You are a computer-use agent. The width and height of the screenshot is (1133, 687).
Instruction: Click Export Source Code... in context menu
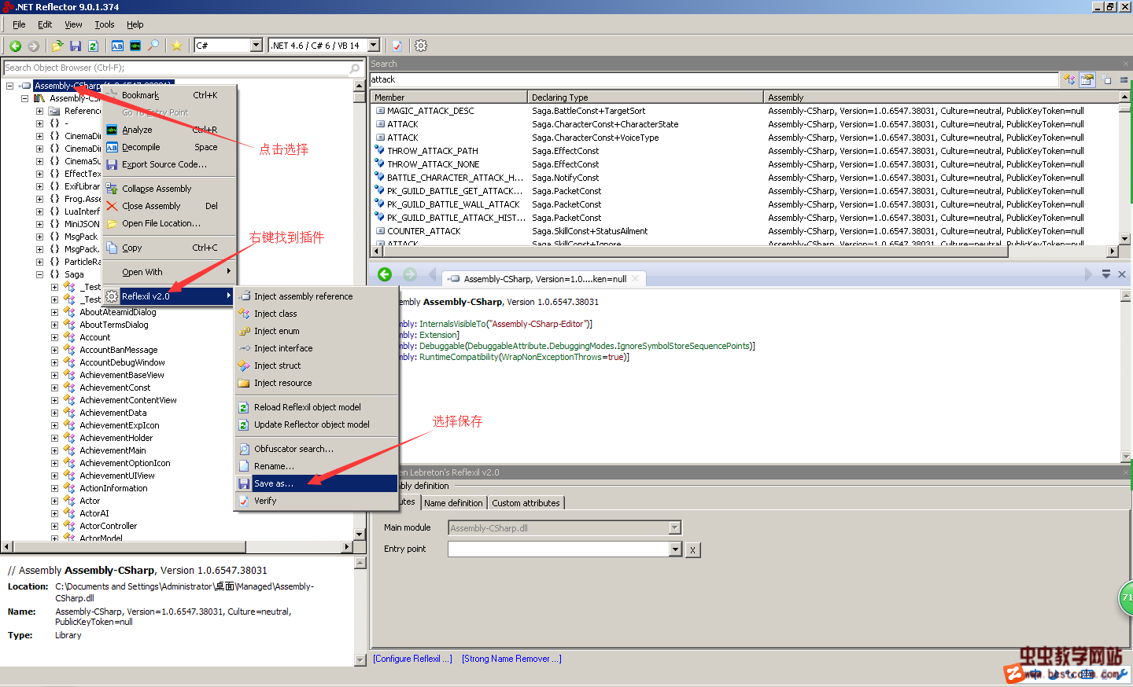169,164
